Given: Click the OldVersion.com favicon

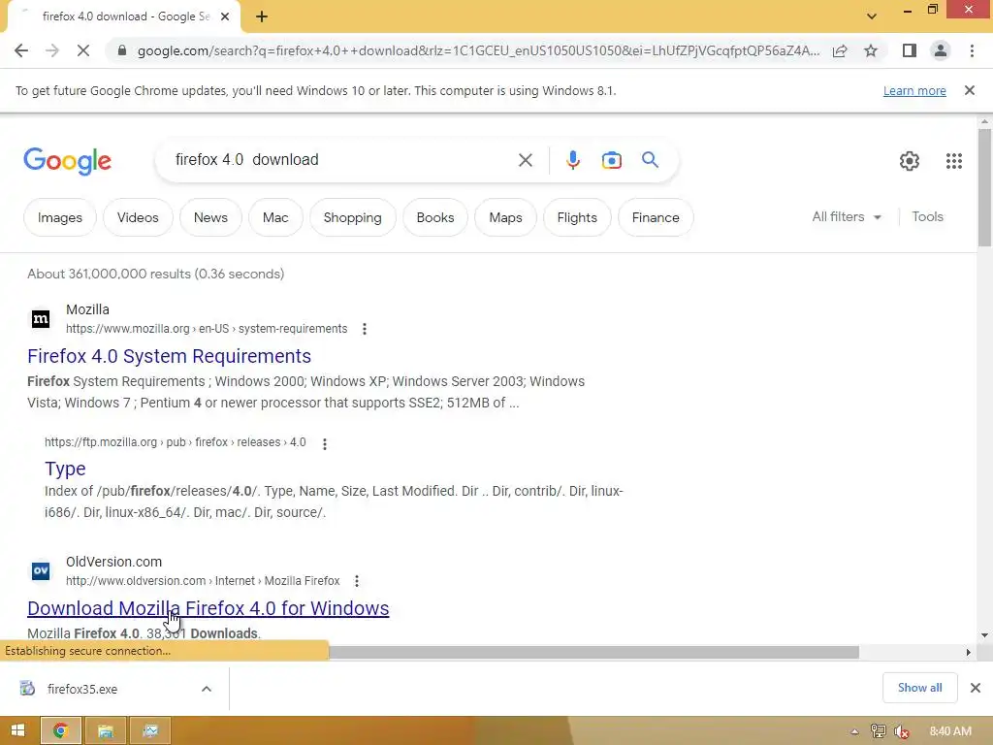Looking at the screenshot, I should tap(41, 570).
